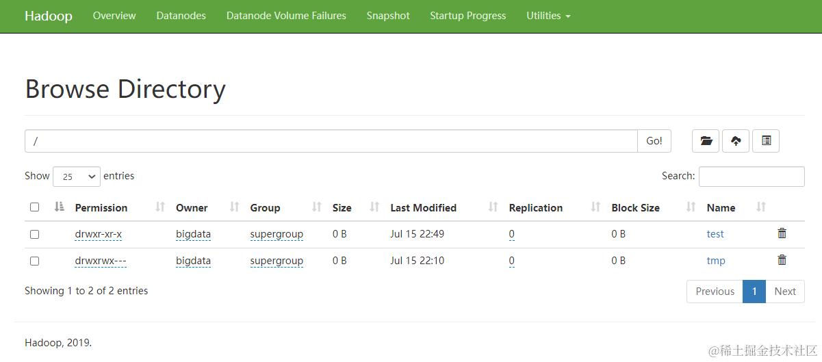Image resolution: width=822 pixels, height=362 pixels.
Task: Click the cut and paste list icon
Action: [766, 141]
